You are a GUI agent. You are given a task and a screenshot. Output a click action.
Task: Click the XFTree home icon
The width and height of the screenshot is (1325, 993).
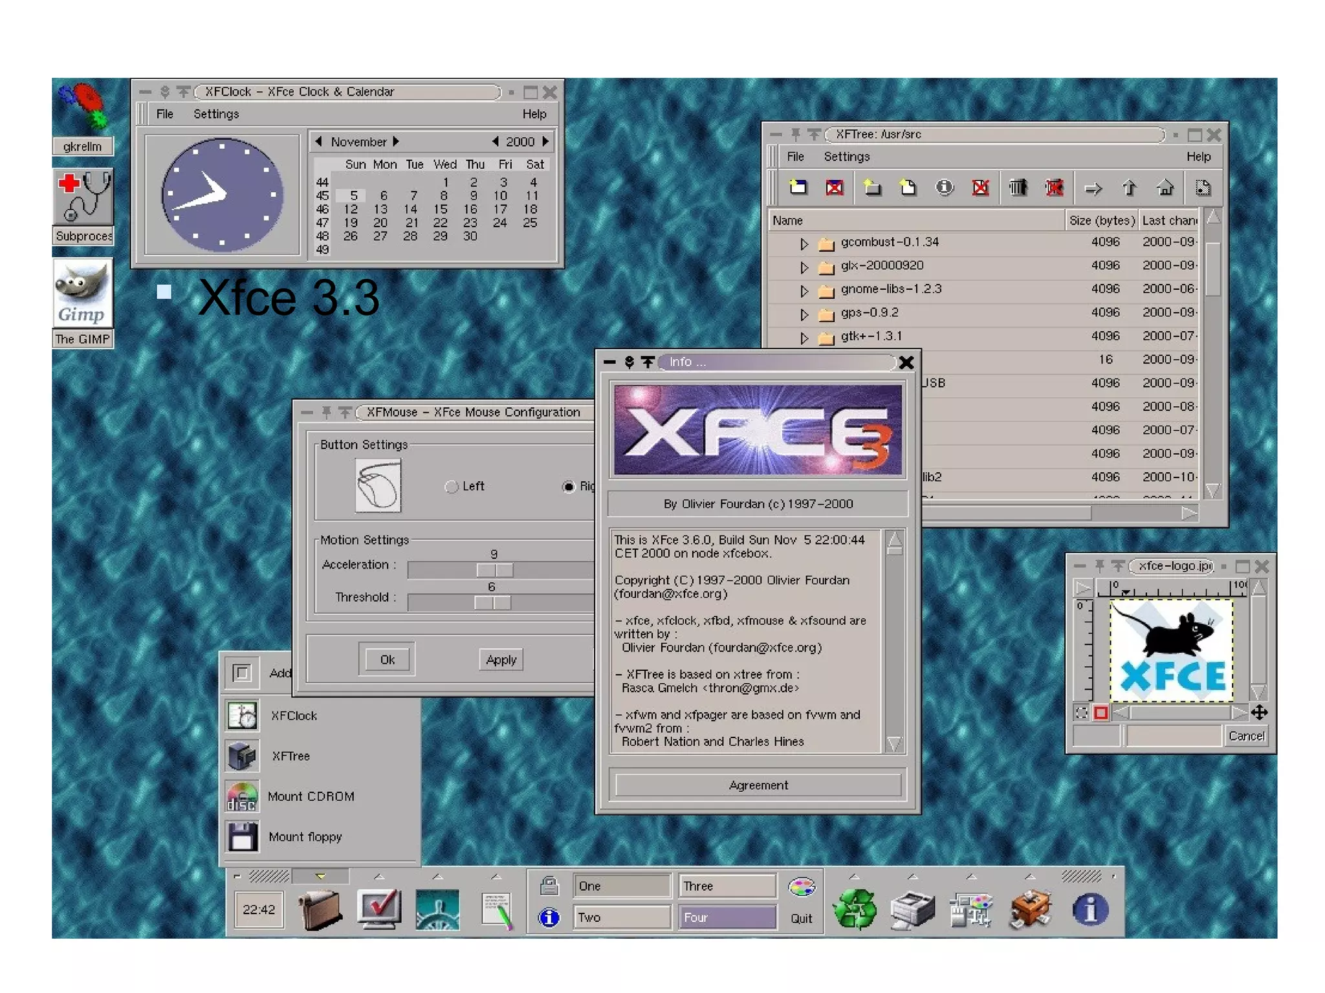click(x=1165, y=188)
